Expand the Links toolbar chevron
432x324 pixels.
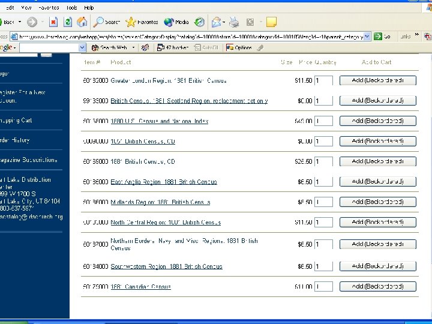click(416, 35)
